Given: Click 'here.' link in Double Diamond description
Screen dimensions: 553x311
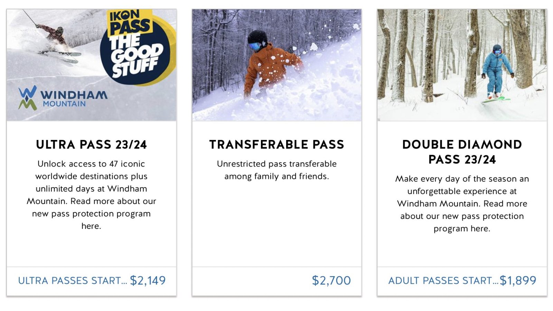Looking at the screenshot, I should (480, 229).
